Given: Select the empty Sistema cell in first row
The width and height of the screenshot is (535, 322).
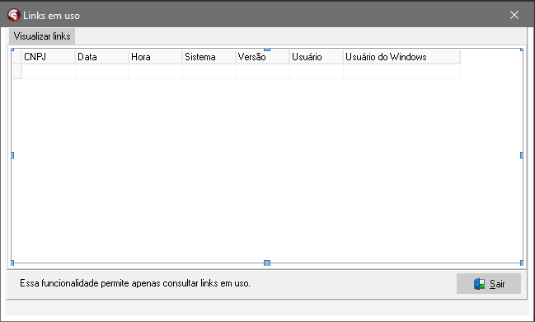Looking at the screenshot, I should [x=209, y=72].
